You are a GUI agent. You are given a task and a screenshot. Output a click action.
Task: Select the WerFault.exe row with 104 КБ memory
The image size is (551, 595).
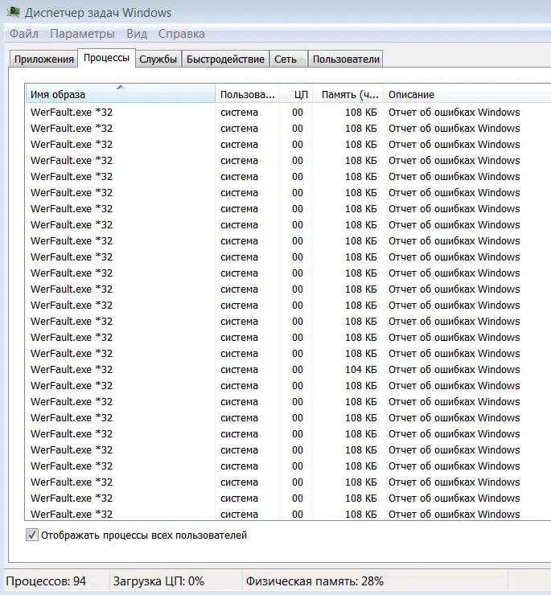(x=288, y=370)
